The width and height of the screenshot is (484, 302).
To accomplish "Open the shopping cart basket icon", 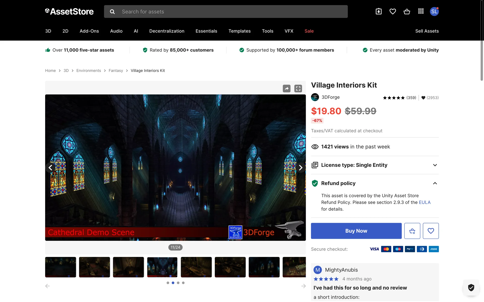I will point(407,12).
